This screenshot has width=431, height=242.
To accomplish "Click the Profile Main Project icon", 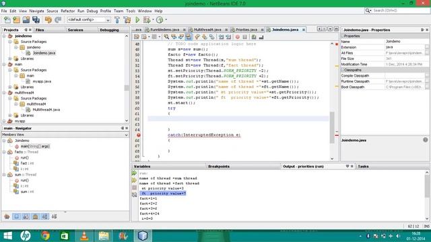I will click(x=160, y=19).
